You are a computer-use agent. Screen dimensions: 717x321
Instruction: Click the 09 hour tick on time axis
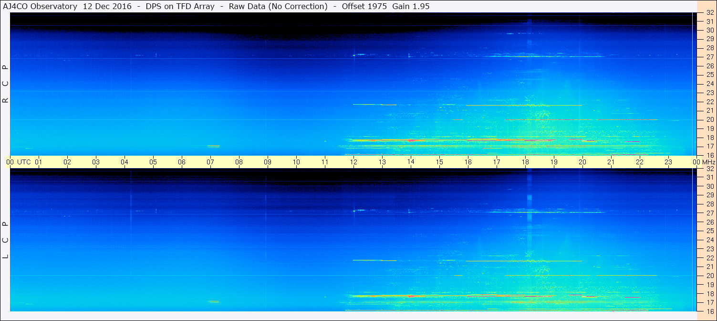pos(268,162)
